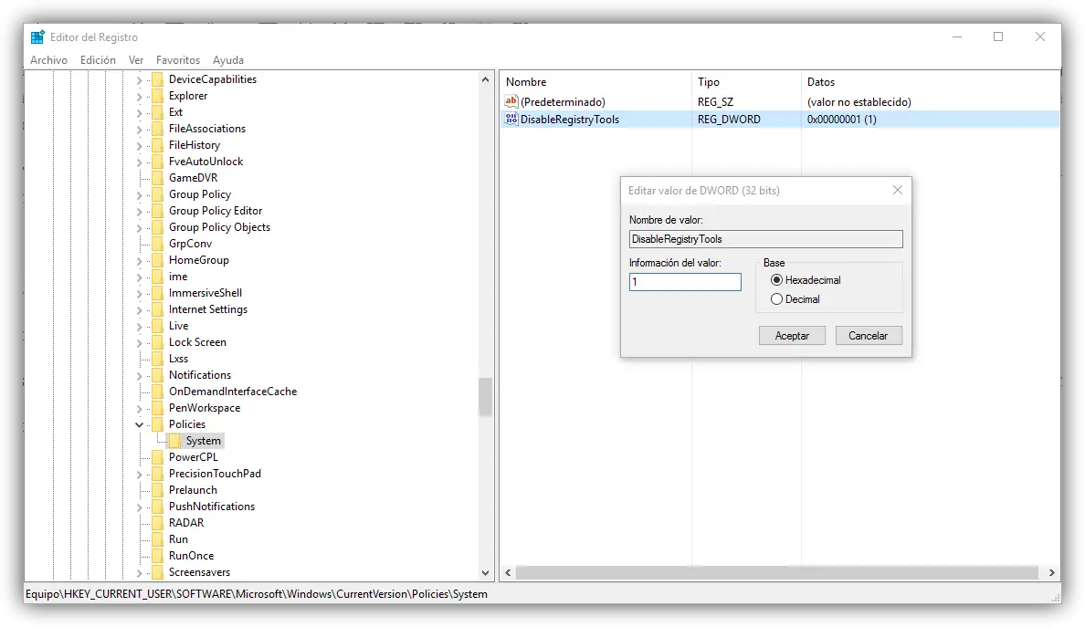Viewport: 1085px width, 627px height.
Task: Click the Notifications folder icon
Action: 157,375
